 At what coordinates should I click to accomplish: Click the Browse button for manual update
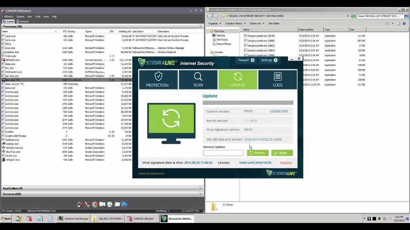click(257, 153)
